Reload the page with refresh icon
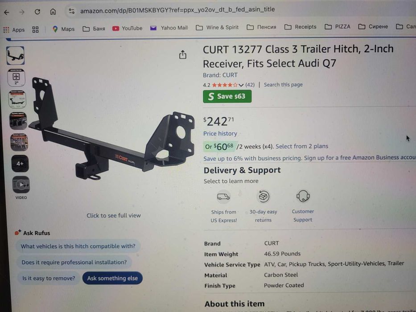 [37, 12]
